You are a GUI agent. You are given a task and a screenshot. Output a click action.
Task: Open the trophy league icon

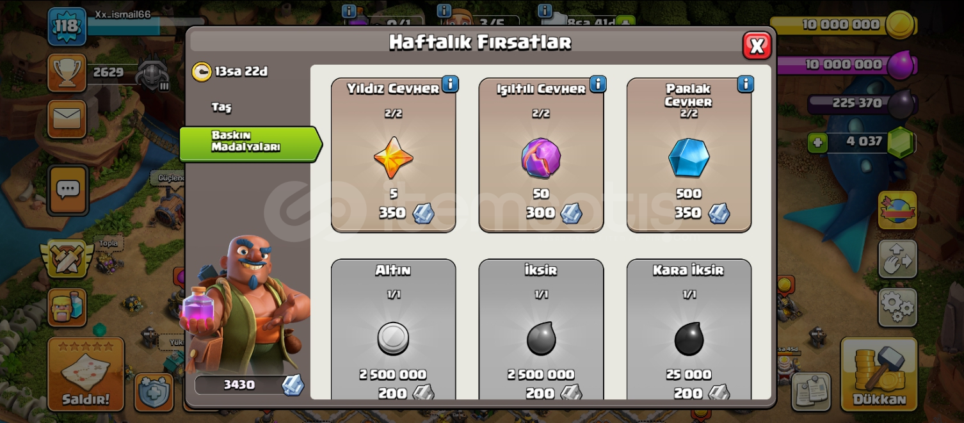67,72
